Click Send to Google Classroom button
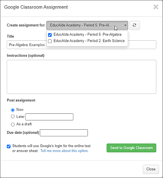 click(131, 148)
